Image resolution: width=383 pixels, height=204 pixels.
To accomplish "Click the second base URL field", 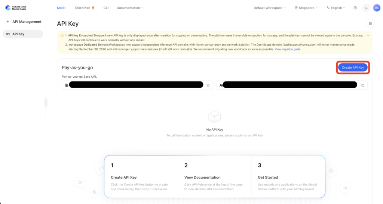I will [x=292, y=86].
